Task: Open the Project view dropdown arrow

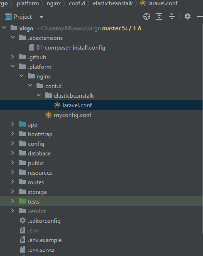Action: 41,17
